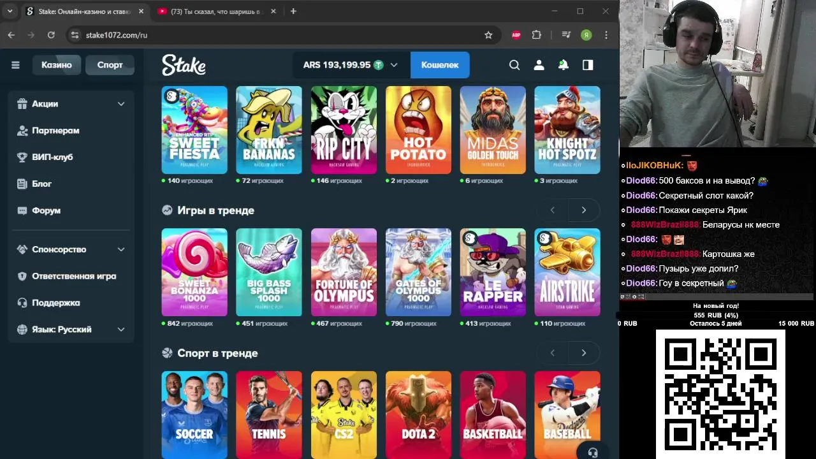Image resolution: width=816 pixels, height=459 pixels.
Task: Click the Stake logo
Action: [x=184, y=65]
